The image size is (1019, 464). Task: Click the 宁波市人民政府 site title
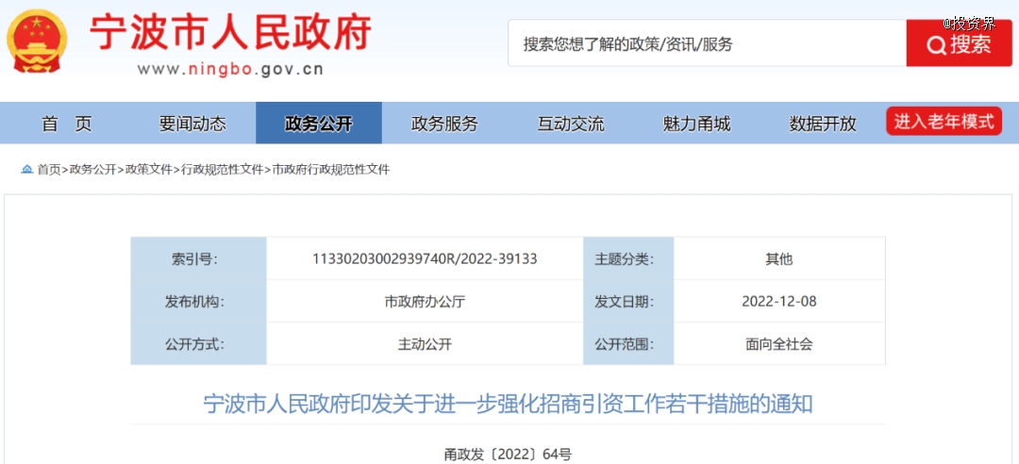(x=231, y=31)
